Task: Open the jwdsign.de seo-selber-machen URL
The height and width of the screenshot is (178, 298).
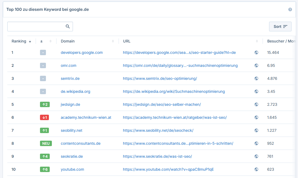Action: [162, 104]
